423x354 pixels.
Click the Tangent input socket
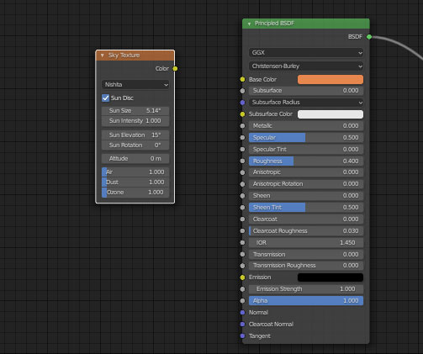click(242, 336)
